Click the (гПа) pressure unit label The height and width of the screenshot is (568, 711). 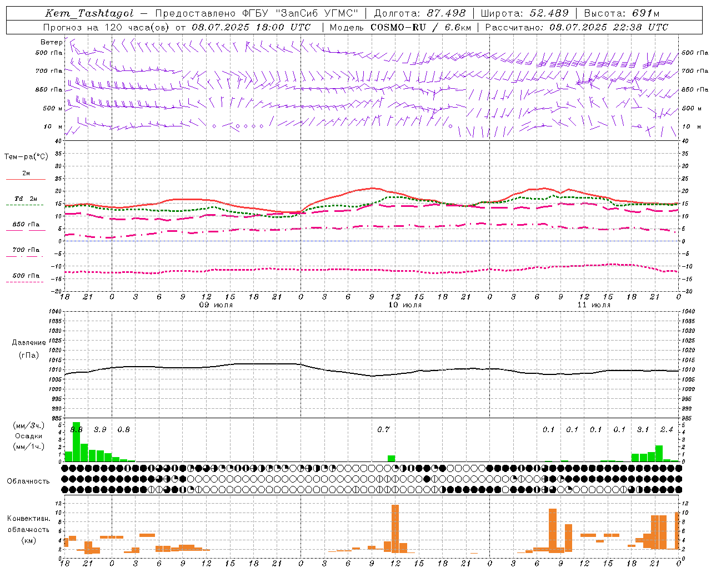[x=29, y=356]
